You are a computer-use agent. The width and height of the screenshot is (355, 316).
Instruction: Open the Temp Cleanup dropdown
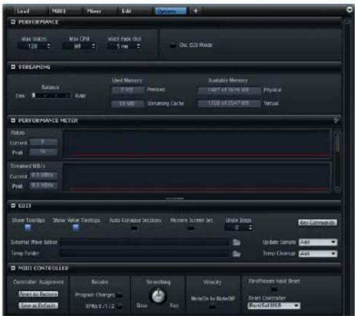click(x=318, y=254)
